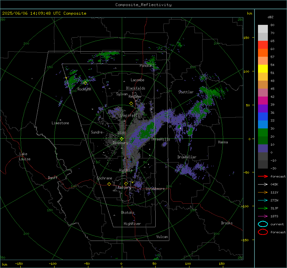Click the Limestone label
287x268 pixels.
coord(60,123)
